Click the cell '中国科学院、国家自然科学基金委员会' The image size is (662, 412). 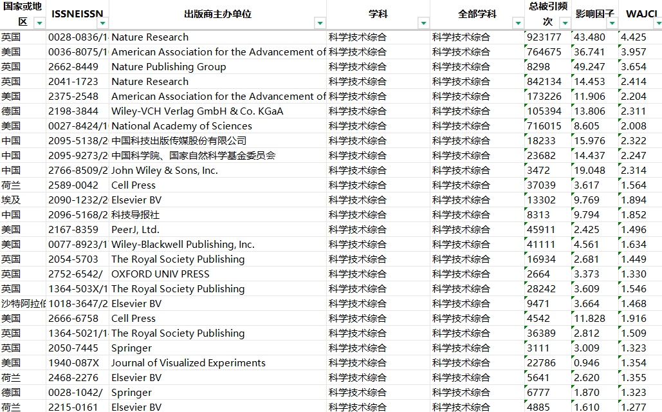[x=218, y=156]
